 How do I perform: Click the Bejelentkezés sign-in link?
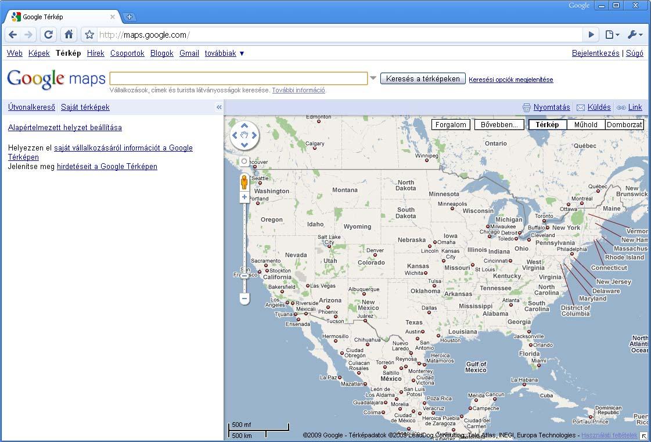pos(596,53)
